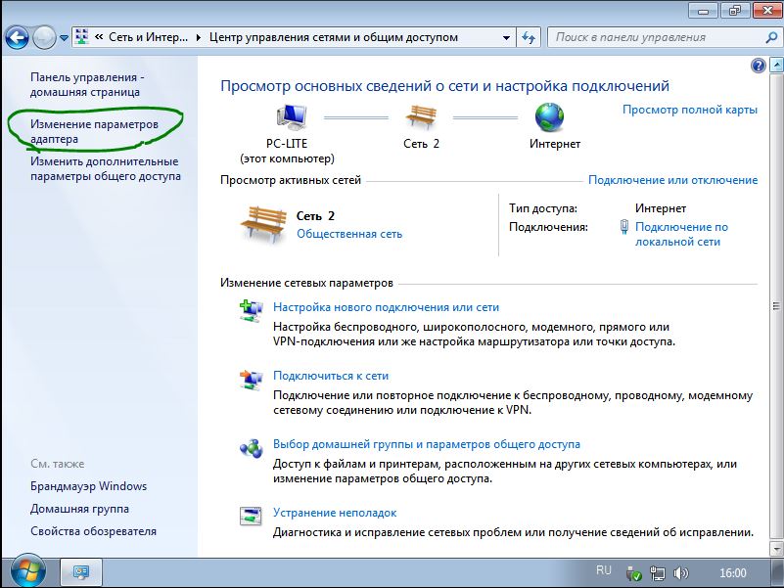Viewport: 784px width, 588px height.
Task: Open 'Панель управления - домашняя страница'
Action: (87, 84)
